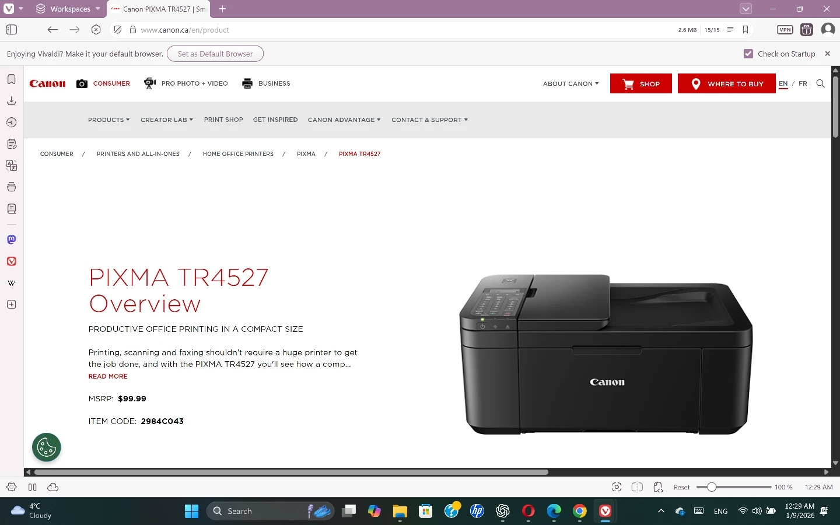Toggle Check on Startup checkbox
This screenshot has height=525, width=840.
pyautogui.click(x=748, y=54)
